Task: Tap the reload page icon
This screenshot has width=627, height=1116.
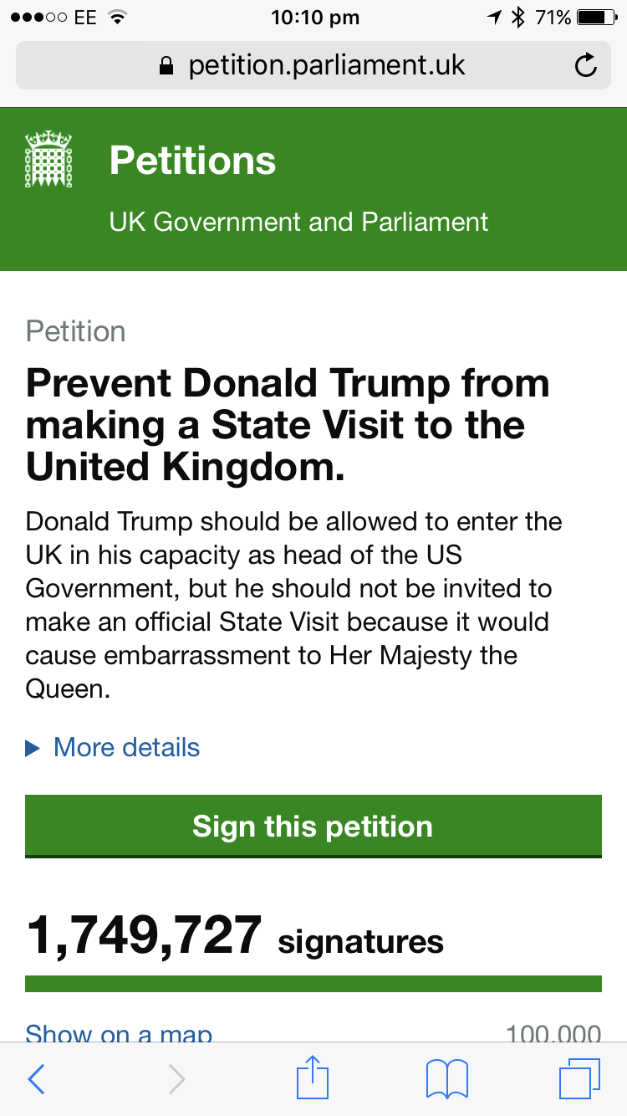Action: pyautogui.click(x=586, y=65)
